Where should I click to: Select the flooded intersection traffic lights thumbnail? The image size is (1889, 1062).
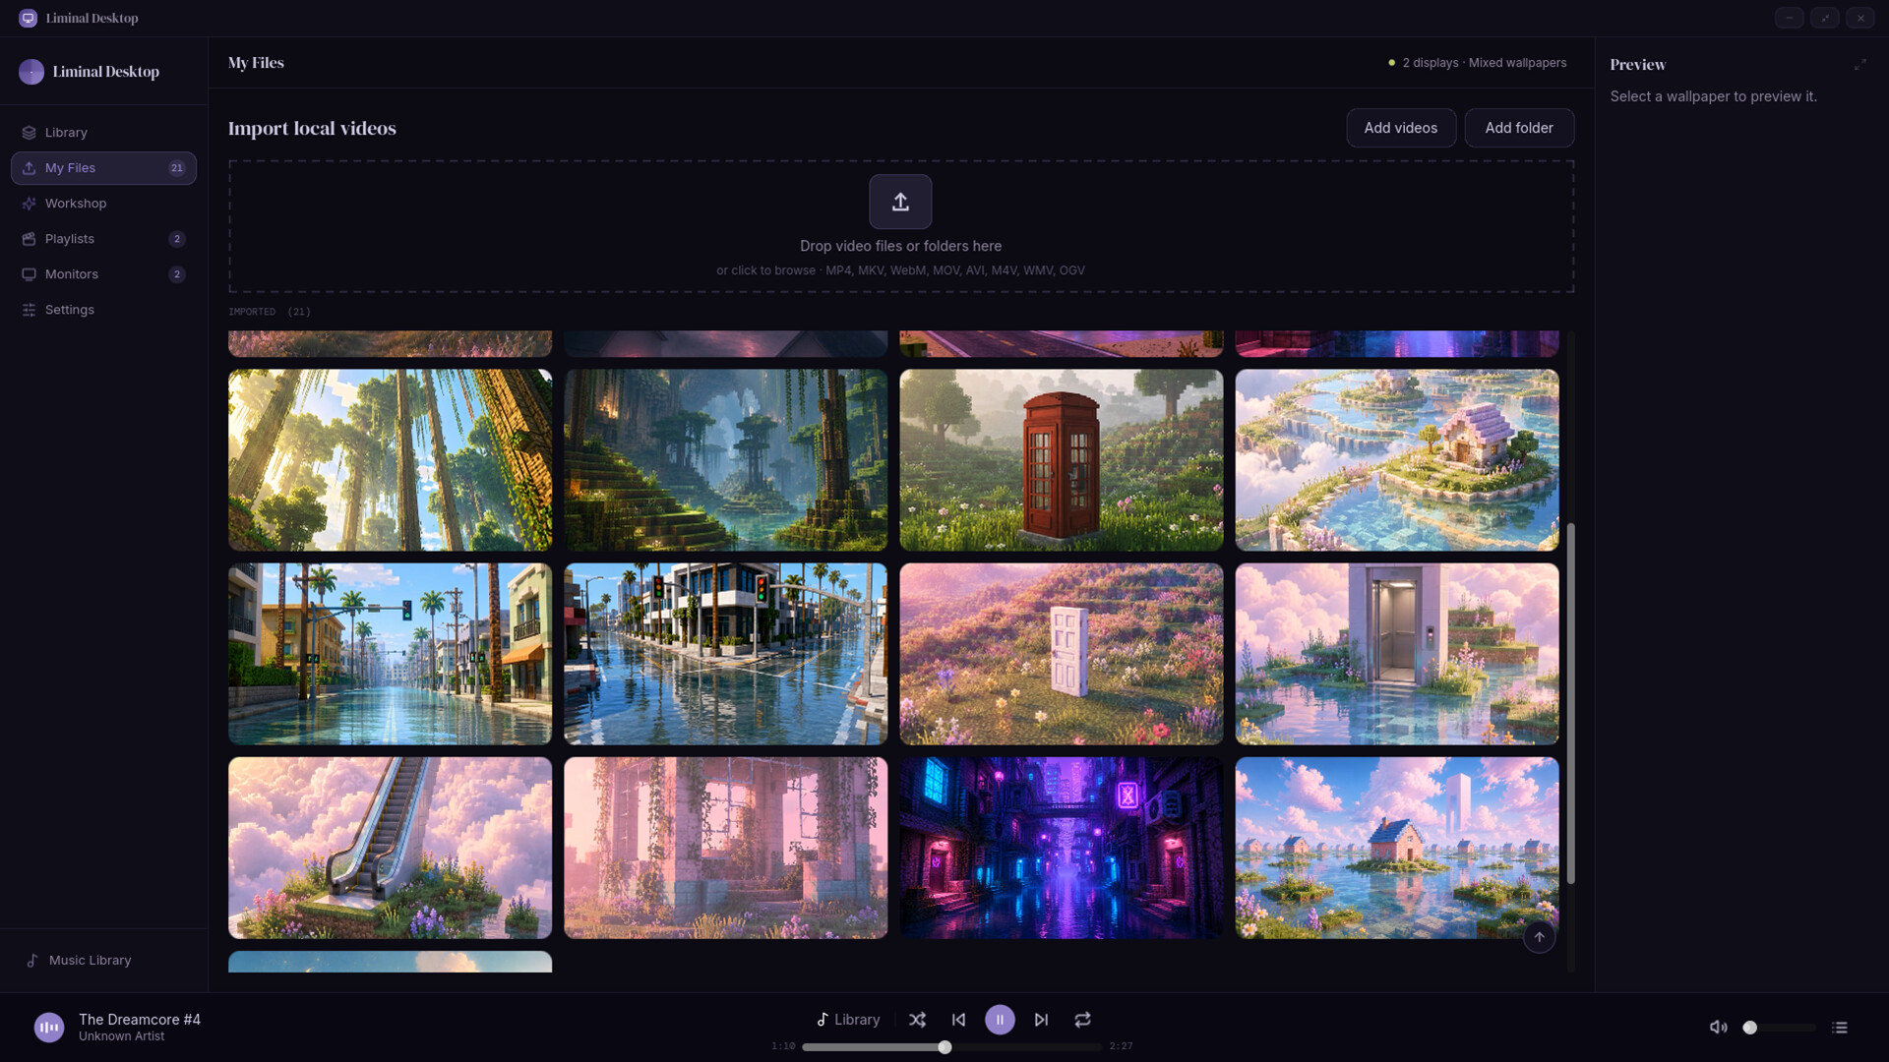725,654
